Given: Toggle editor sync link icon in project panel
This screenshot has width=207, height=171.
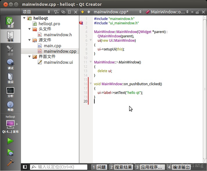Looking at the screenshot, I should (63, 12).
